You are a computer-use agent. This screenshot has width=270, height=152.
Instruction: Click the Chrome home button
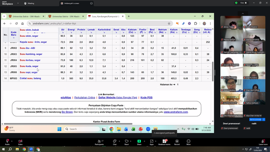pyautogui.click(x=22, y=24)
